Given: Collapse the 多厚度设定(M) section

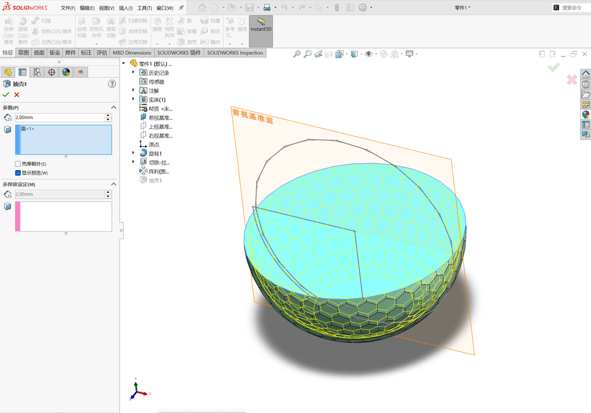Looking at the screenshot, I should coord(114,184).
